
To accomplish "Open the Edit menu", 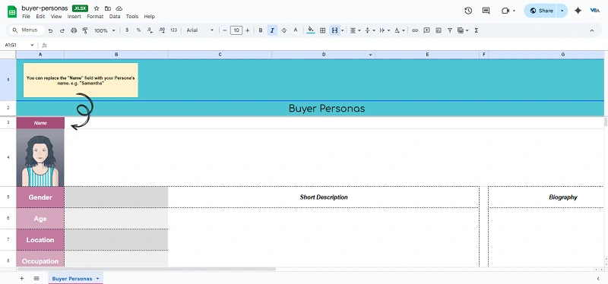I will (40, 16).
